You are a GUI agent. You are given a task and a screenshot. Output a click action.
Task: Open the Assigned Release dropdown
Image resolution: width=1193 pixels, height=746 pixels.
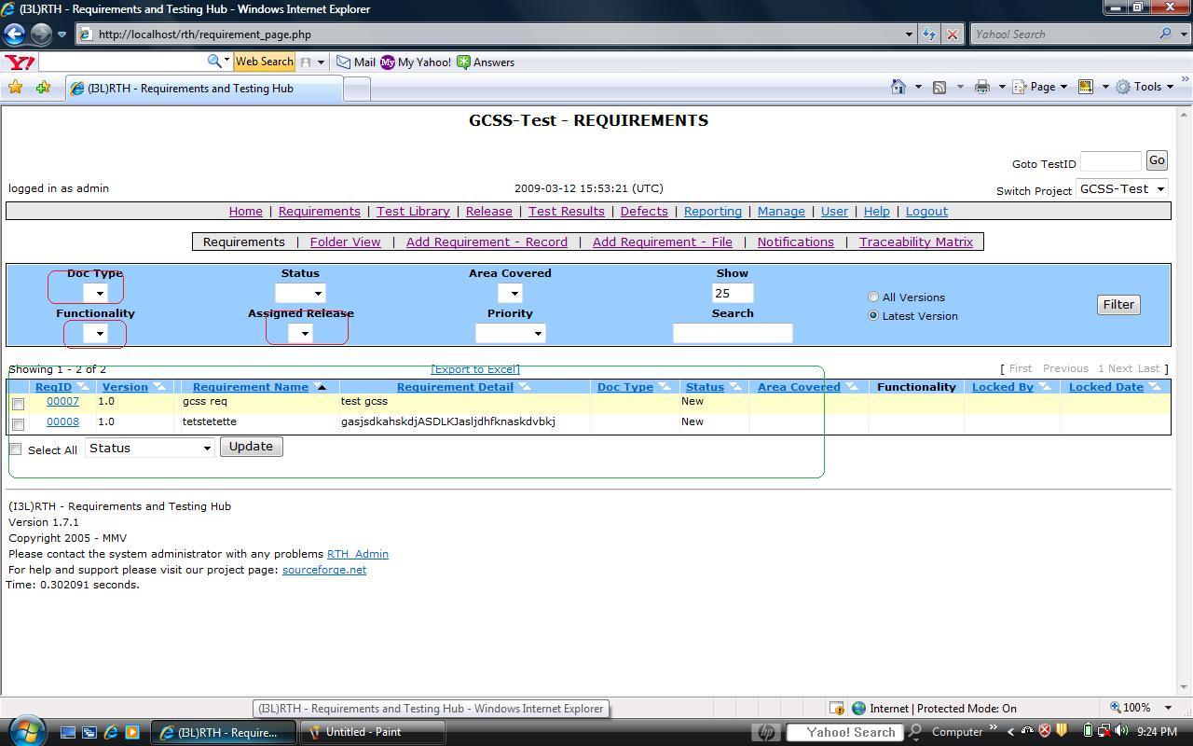click(306, 333)
